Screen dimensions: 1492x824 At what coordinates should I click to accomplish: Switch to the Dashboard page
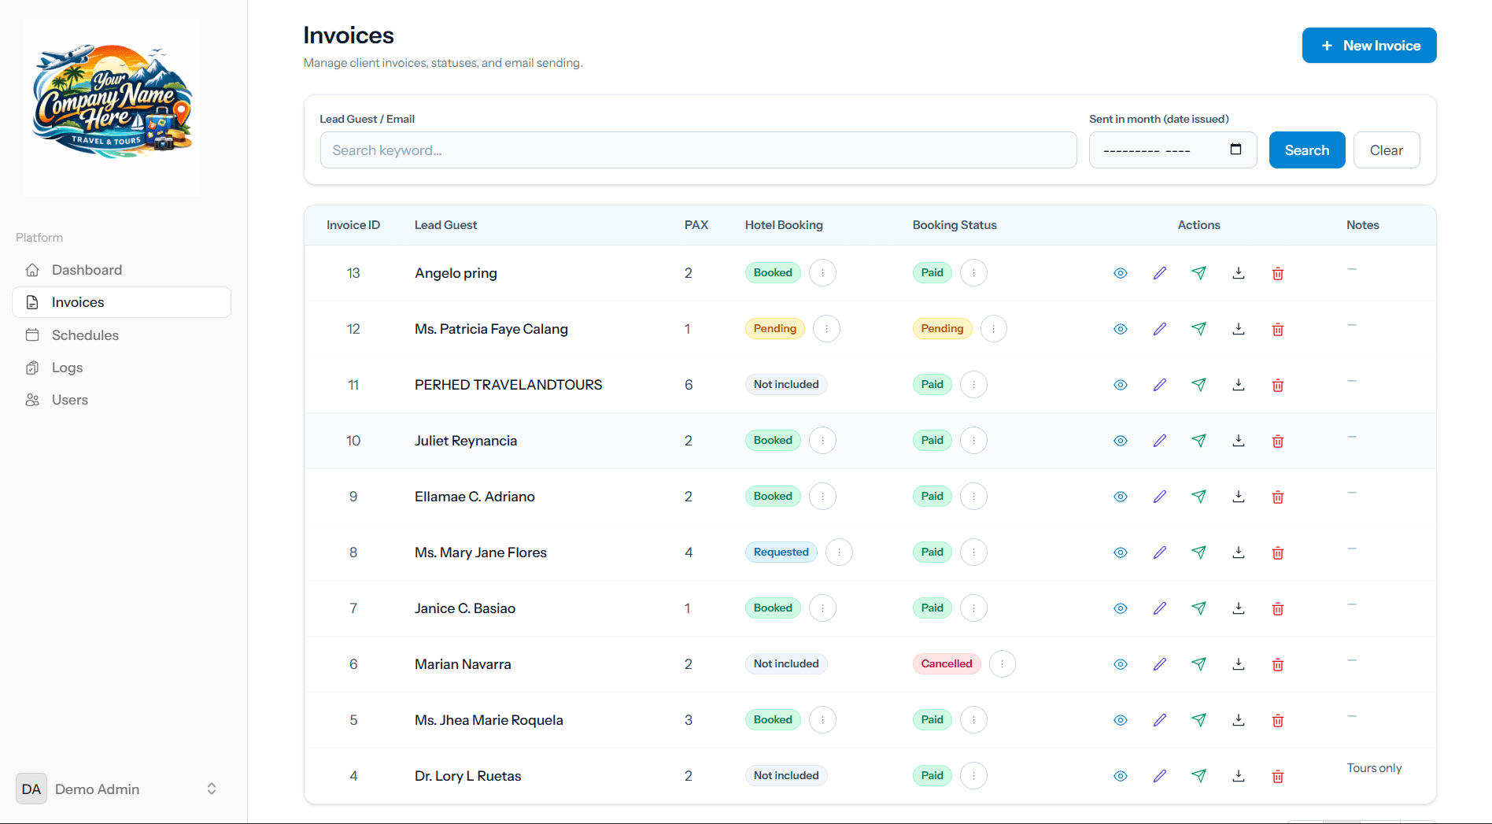coord(87,269)
